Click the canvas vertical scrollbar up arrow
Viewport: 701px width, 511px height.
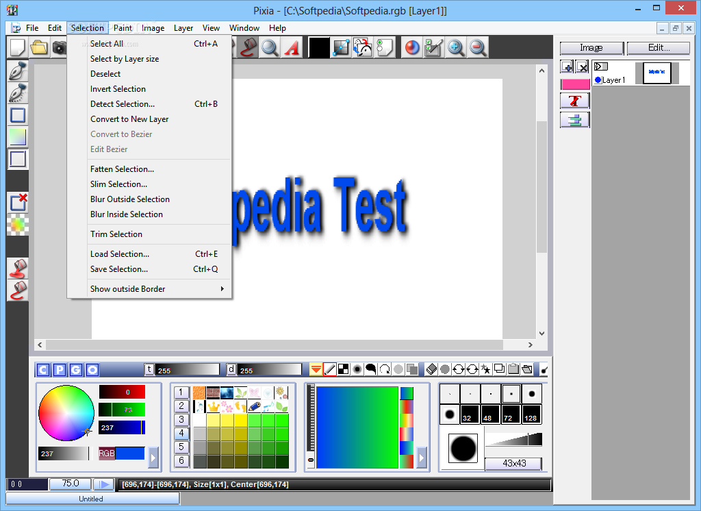(x=541, y=71)
